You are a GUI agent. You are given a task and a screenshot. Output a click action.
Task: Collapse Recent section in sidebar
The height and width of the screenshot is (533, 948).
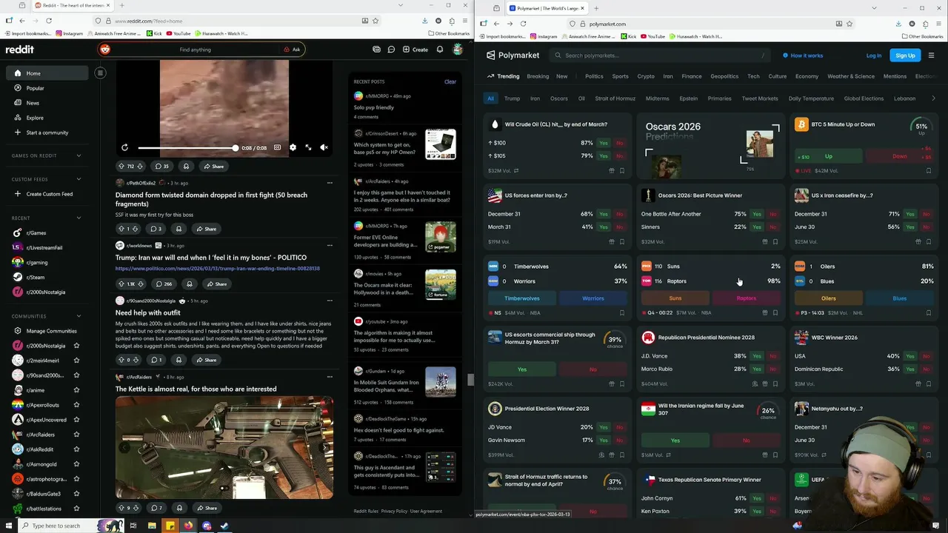click(x=79, y=218)
